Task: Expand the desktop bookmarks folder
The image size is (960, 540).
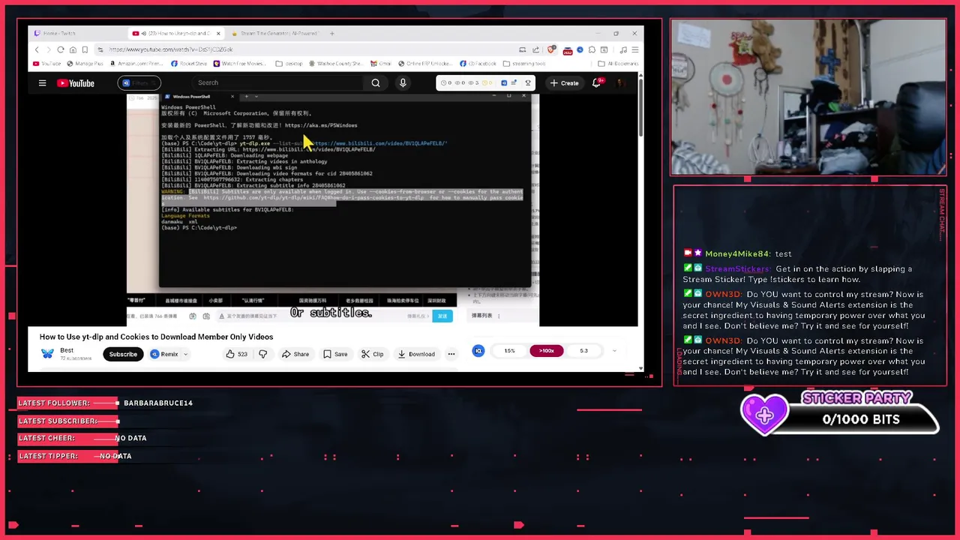Action: click(289, 64)
